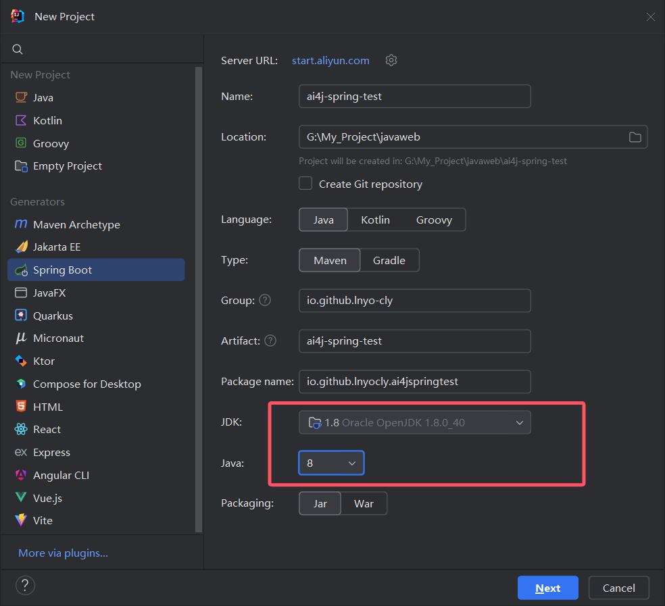
Task: Select Maven Archetype generator
Action: (x=76, y=225)
